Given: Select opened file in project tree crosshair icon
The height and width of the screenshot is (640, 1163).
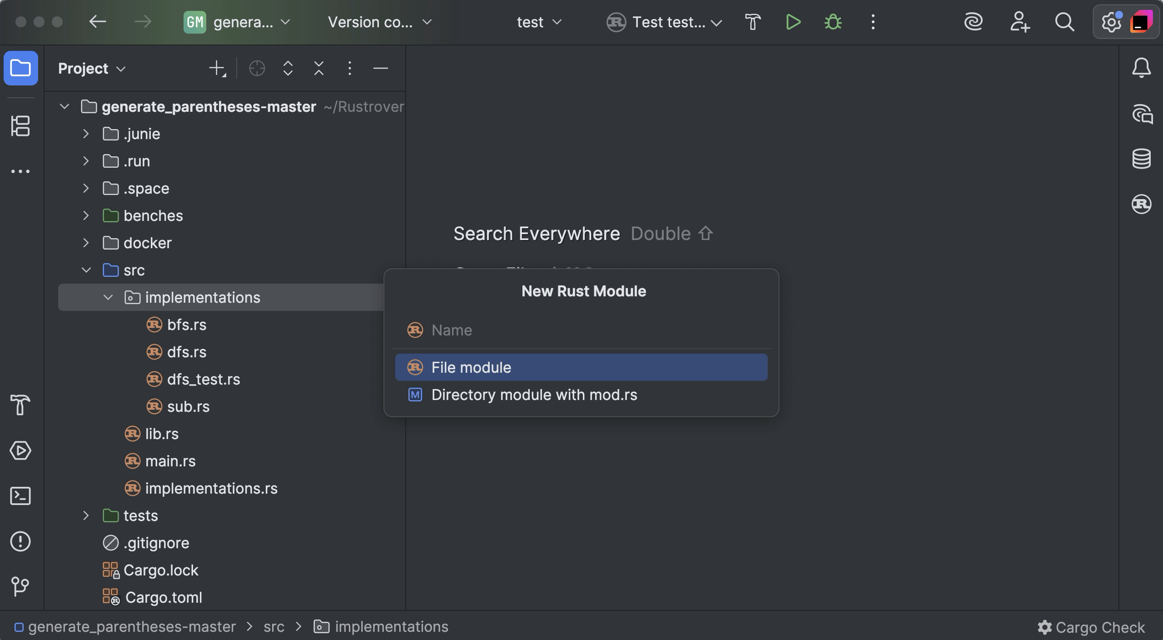Looking at the screenshot, I should (x=257, y=69).
